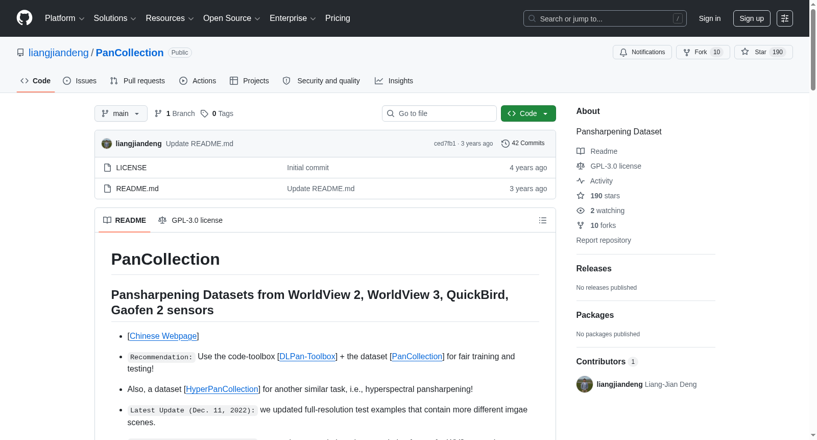Open the README.md file name
The image size is (817, 440).
(x=137, y=189)
